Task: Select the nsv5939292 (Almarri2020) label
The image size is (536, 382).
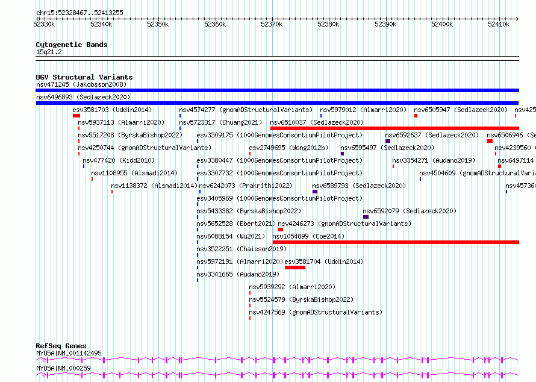Action: point(292,287)
